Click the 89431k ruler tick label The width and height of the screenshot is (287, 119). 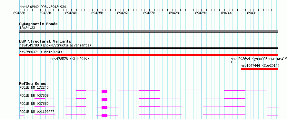[x=253, y=13]
